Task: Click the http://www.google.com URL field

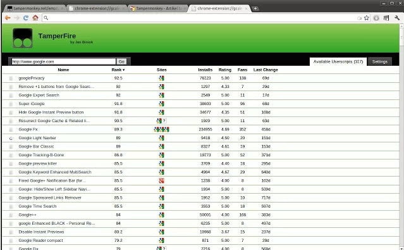Action: pos(64,61)
